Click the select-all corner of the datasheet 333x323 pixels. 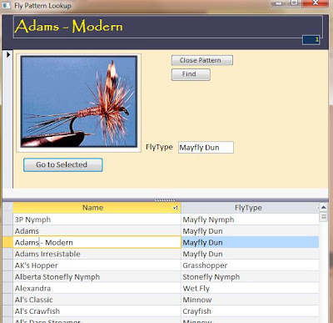click(7, 208)
